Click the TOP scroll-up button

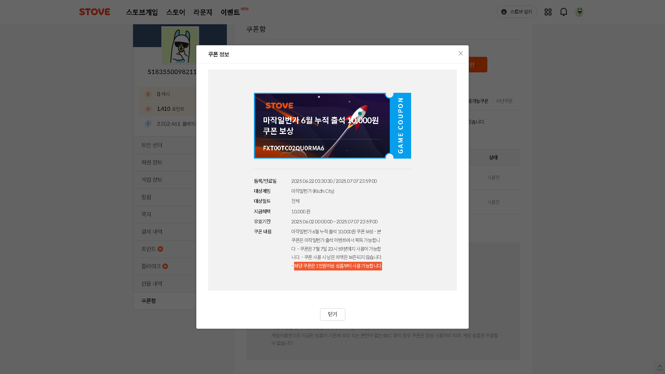click(x=659, y=368)
